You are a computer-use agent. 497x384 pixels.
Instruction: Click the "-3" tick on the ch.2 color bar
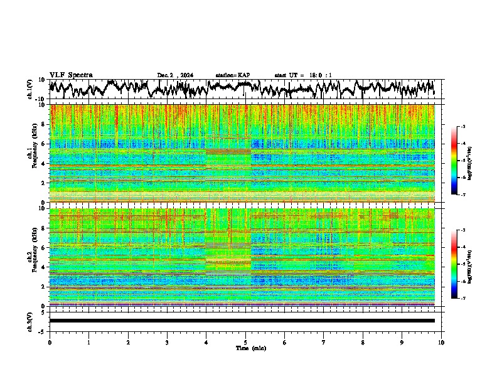tap(463, 230)
